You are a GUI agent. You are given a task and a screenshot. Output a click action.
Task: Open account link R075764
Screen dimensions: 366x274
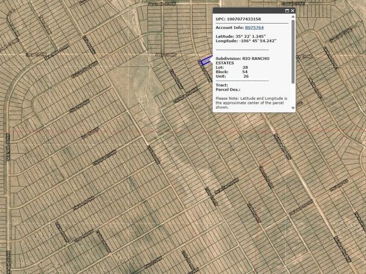[x=254, y=27]
